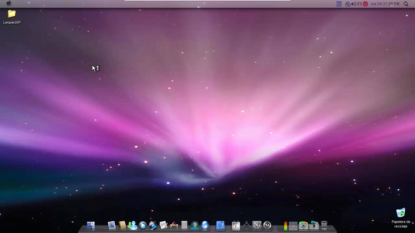The image size is (415, 233).
Task: Click the gray round tray icon
Action: (x=360, y=4)
